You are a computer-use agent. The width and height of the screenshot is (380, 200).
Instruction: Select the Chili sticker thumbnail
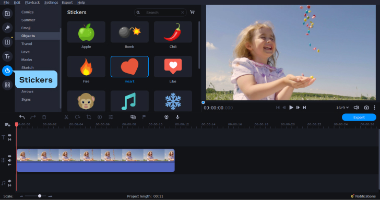pos(173,32)
